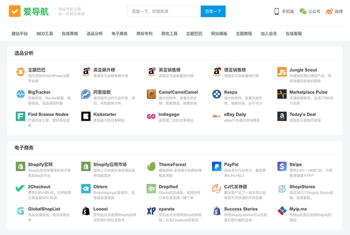Click the Kickstarter black K icon
Image resolution: width=350 pixels, height=235 pixels.
tap(86, 116)
